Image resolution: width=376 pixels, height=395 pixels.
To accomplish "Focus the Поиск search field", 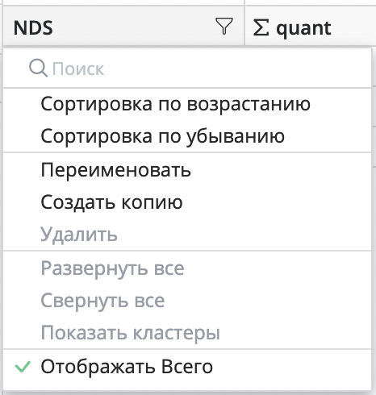I will [x=187, y=69].
